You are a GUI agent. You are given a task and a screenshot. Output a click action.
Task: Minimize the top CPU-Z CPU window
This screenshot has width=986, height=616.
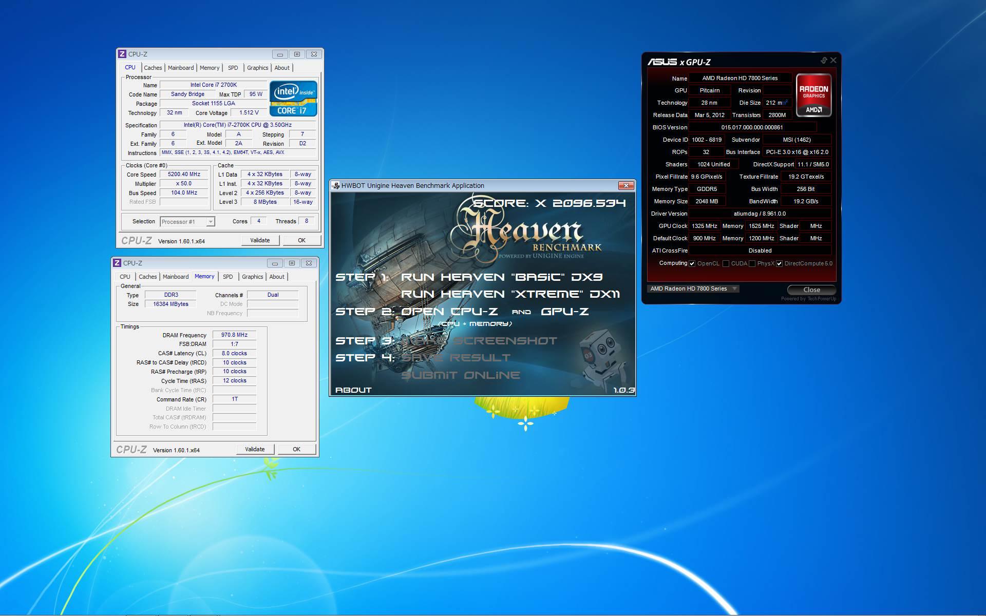tap(280, 54)
